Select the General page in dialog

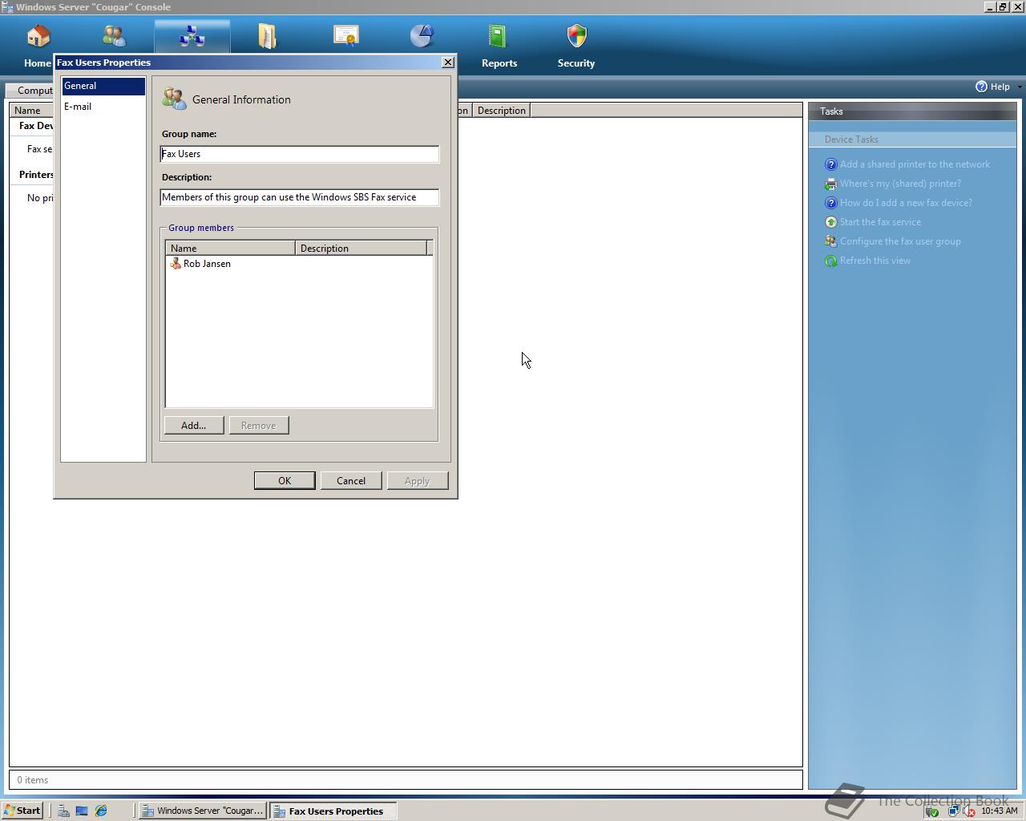point(103,86)
